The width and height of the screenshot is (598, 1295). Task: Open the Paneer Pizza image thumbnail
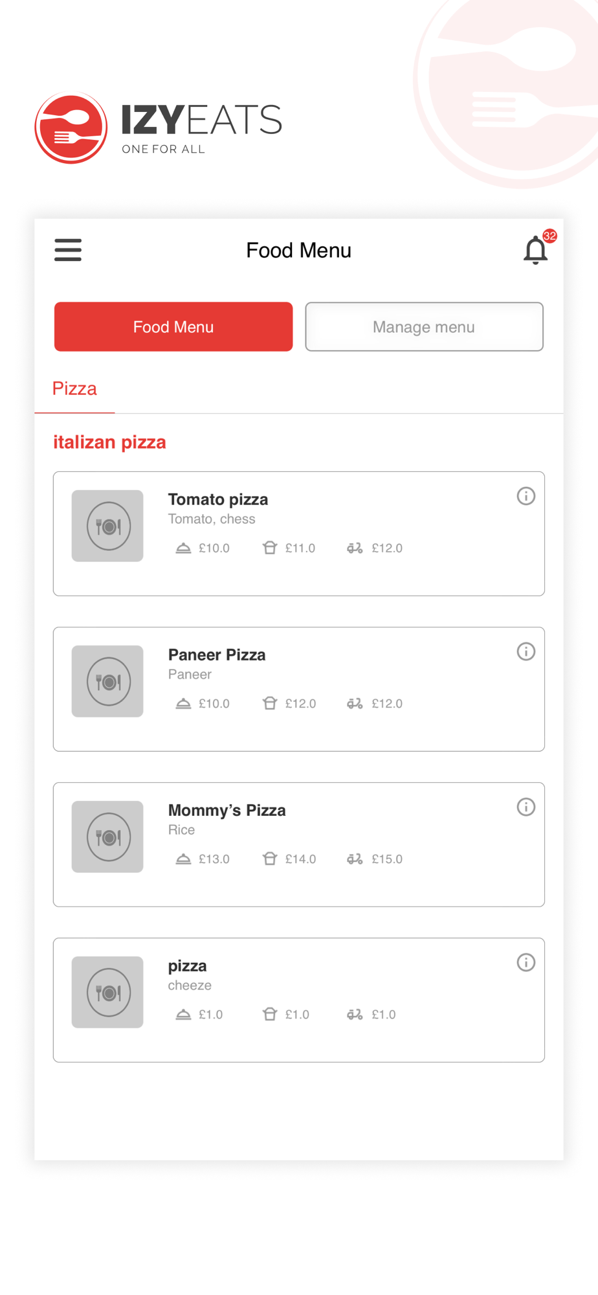click(x=107, y=681)
